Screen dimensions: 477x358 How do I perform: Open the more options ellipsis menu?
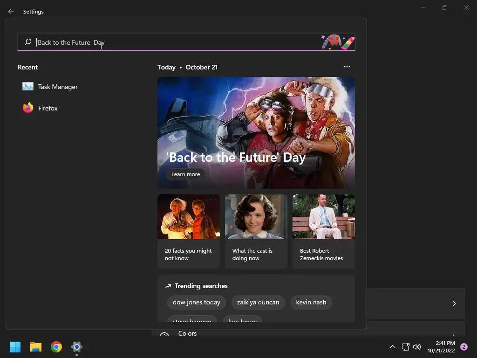(347, 67)
